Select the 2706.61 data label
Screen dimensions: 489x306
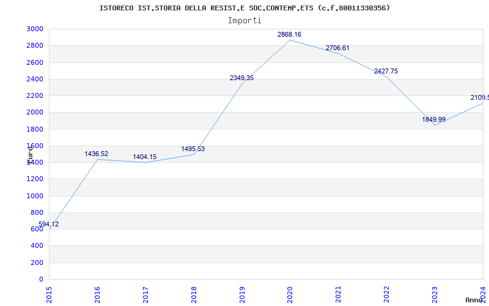click(x=337, y=48)
